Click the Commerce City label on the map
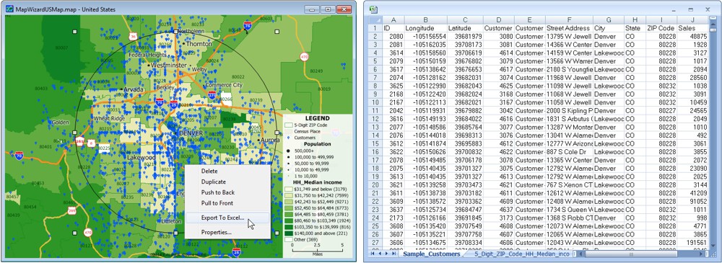This screenshot has width=722, height=263. [x=223, y=85]
